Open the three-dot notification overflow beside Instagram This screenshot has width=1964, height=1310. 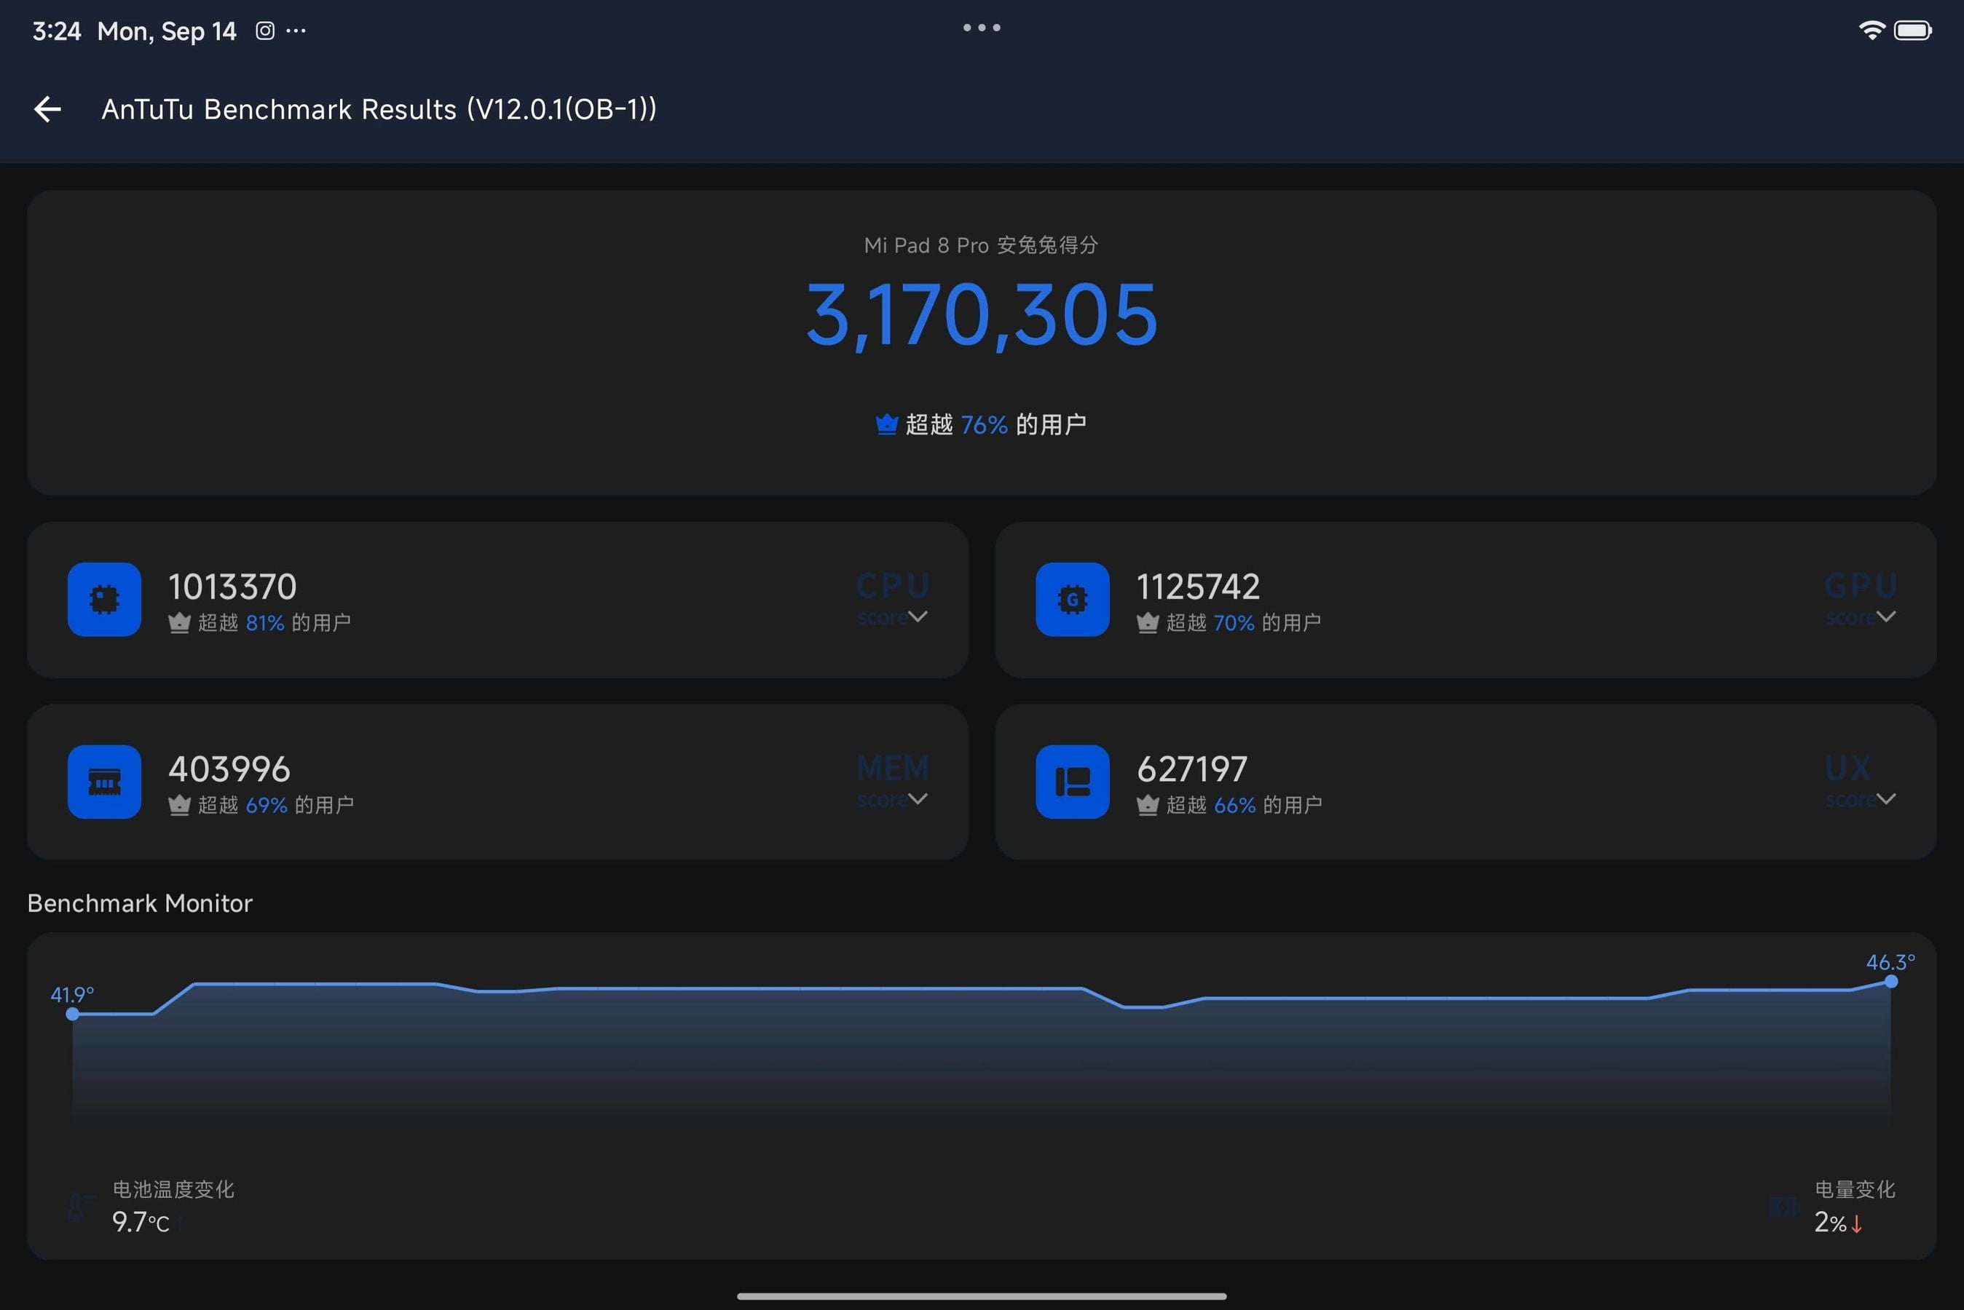[296, 31]
